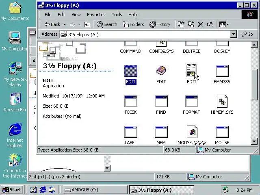Open the Favorites menu

point(96,15)
